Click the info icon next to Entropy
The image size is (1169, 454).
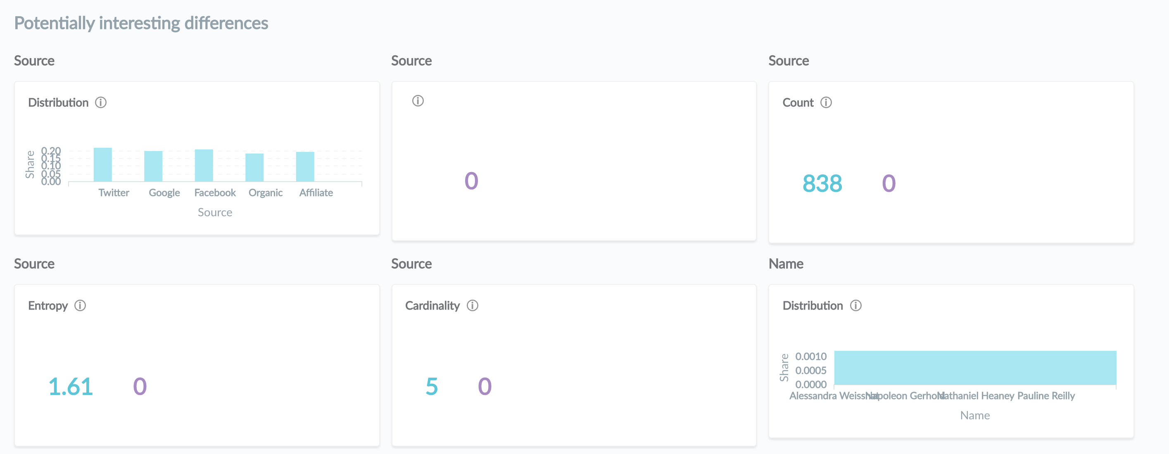click(x=79, y=306)
